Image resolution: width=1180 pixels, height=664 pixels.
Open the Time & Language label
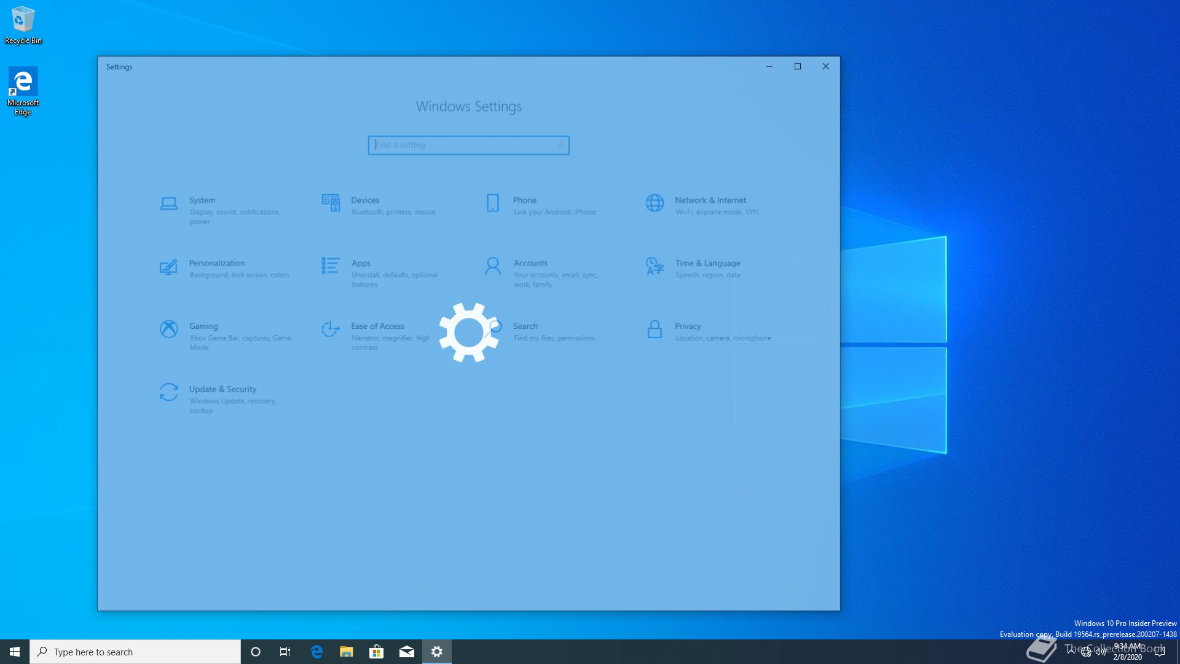pyautogui.click(x=708, y=263)
